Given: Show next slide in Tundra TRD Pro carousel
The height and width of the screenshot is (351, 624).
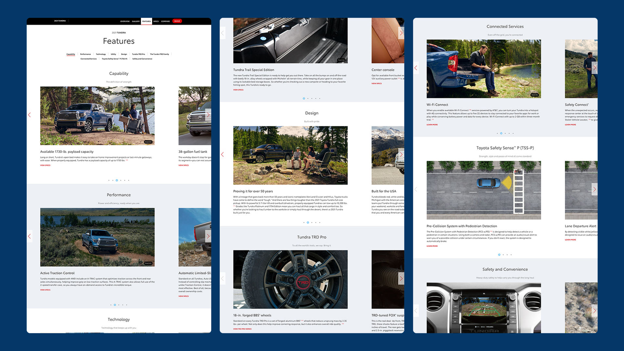Looking at the screenshot, I should click(401, 278).
